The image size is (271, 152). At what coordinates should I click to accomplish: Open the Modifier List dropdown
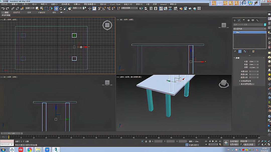point(250,28)
